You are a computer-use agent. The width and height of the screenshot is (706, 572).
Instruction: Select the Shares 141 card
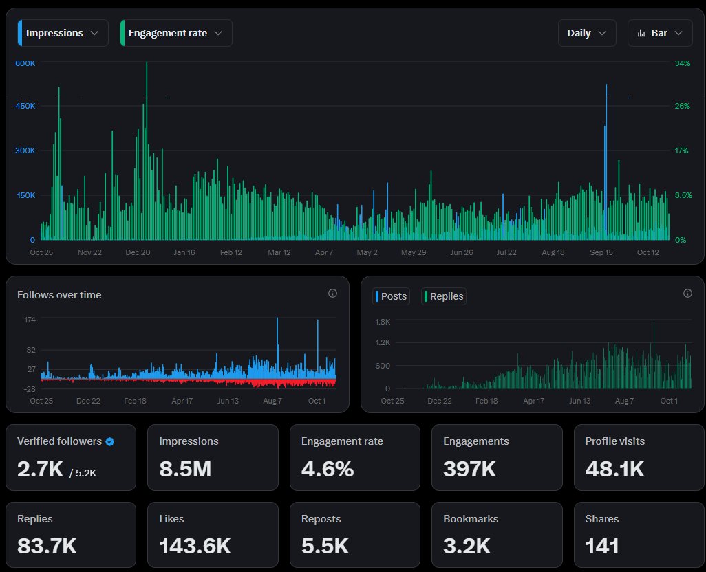tap(639, 535)
